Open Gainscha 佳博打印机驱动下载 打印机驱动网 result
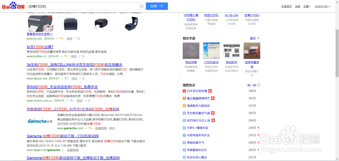Screen dimensions: 339x161 (x=63, y=136)
